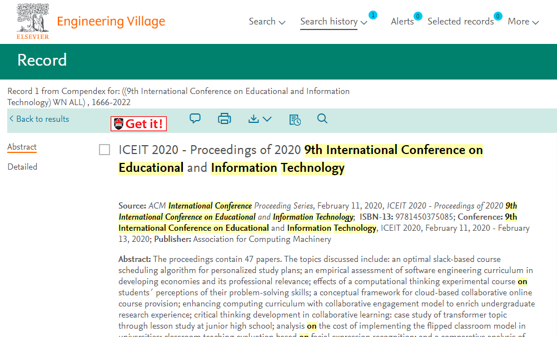Click the speech bubble comment icon
The height and width of the screenshot is (337, 557).
[195, 118]
